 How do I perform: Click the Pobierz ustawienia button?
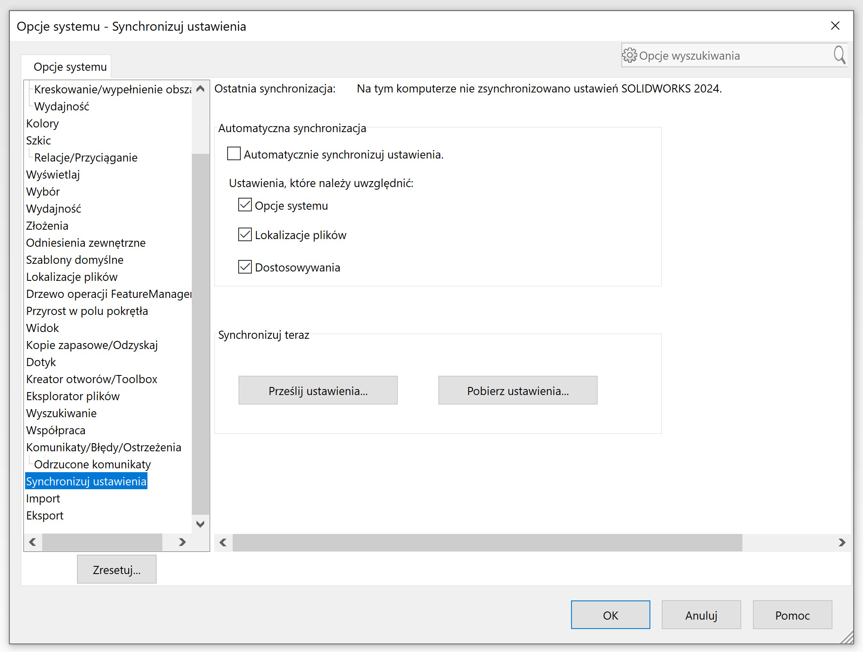tap(518, 390)
